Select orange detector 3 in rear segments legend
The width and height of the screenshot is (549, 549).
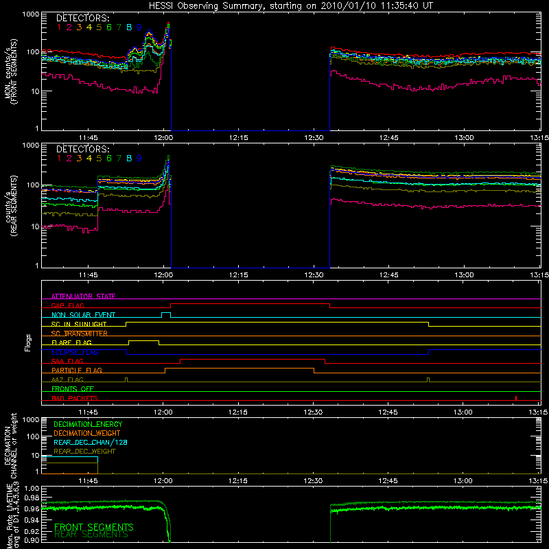click(x=79, y=159)
